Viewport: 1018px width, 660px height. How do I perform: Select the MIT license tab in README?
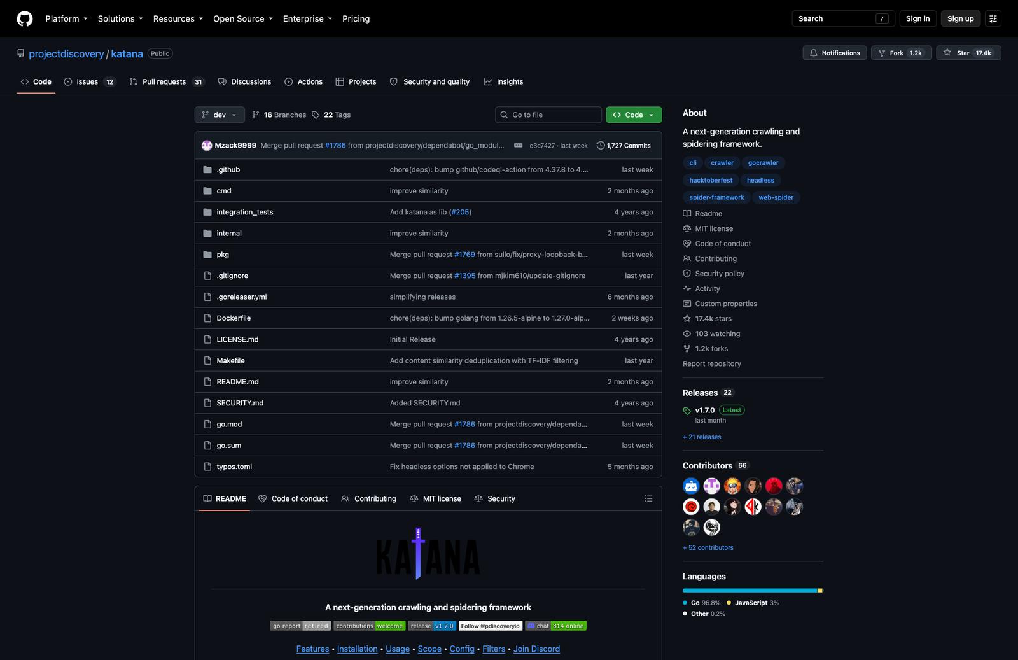pyautogui.click(x=436, y=498)
